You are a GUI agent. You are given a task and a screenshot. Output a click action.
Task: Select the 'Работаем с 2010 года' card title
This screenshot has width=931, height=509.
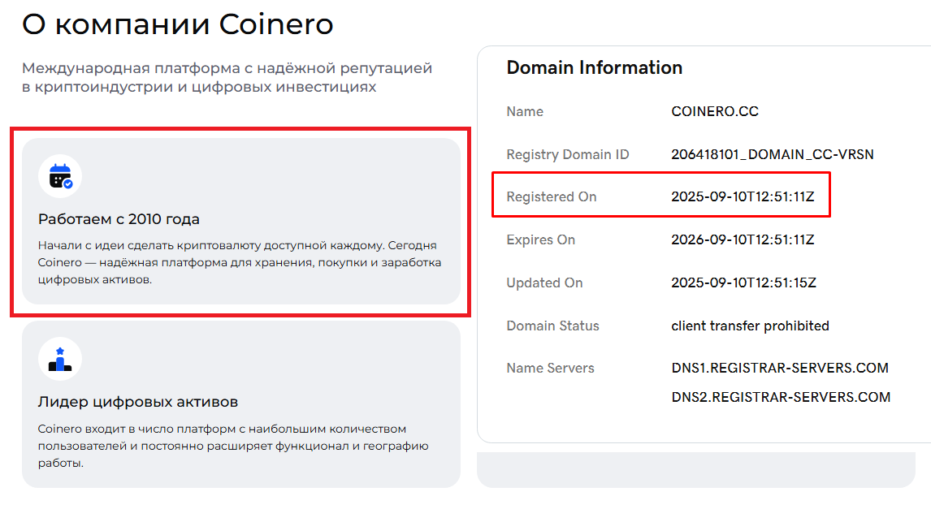tap(119, 219)
